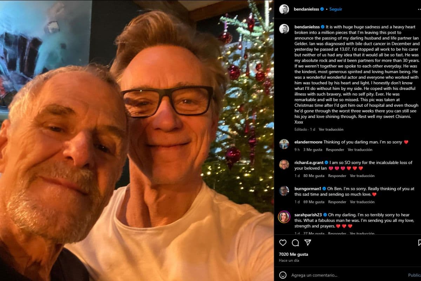Click the selfie photo by the Christmas tree
421x281 pixels.
(137, 140)
